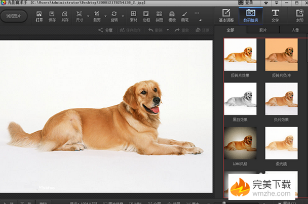Apply the 黑白效果 black-and-white thumbnail
Screen dimensions: 308x204
point(240,99)
